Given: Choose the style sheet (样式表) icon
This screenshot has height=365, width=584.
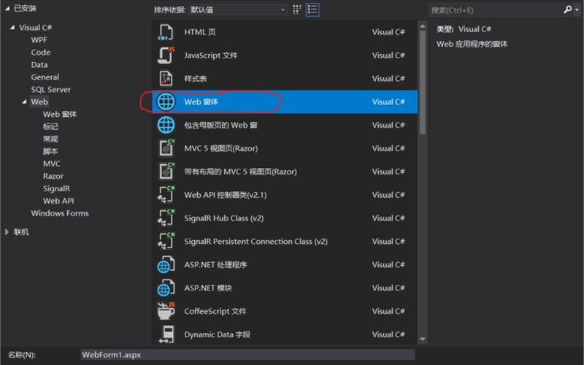Looking at the screenshot, I should coord(166,79).
